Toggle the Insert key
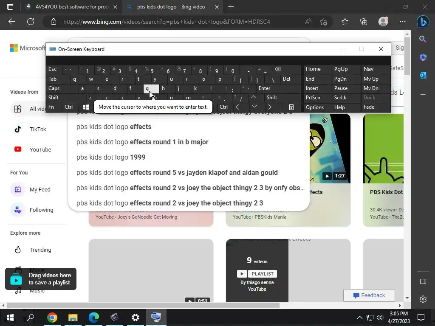435x326 pixels. [x=317, y=88]
